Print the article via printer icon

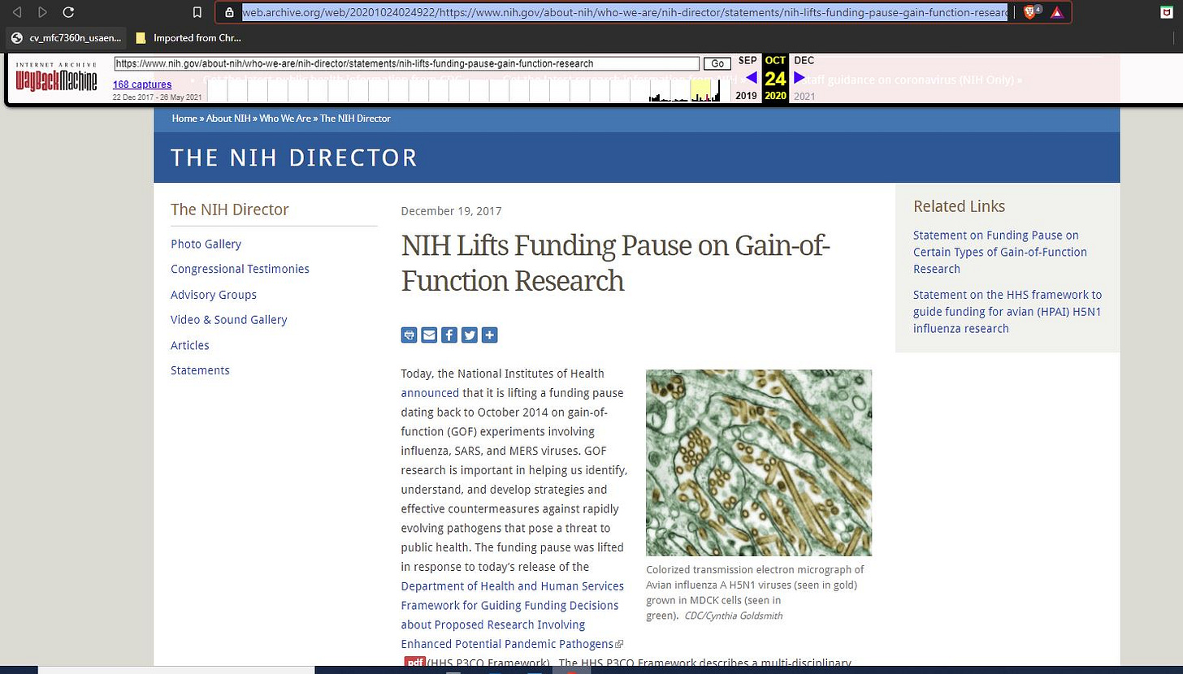[x=409, y=335]
